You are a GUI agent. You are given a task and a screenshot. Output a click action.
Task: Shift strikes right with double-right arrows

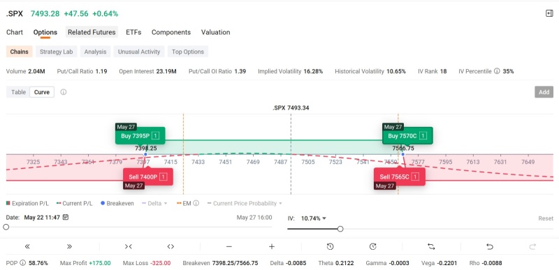(69, 246)
